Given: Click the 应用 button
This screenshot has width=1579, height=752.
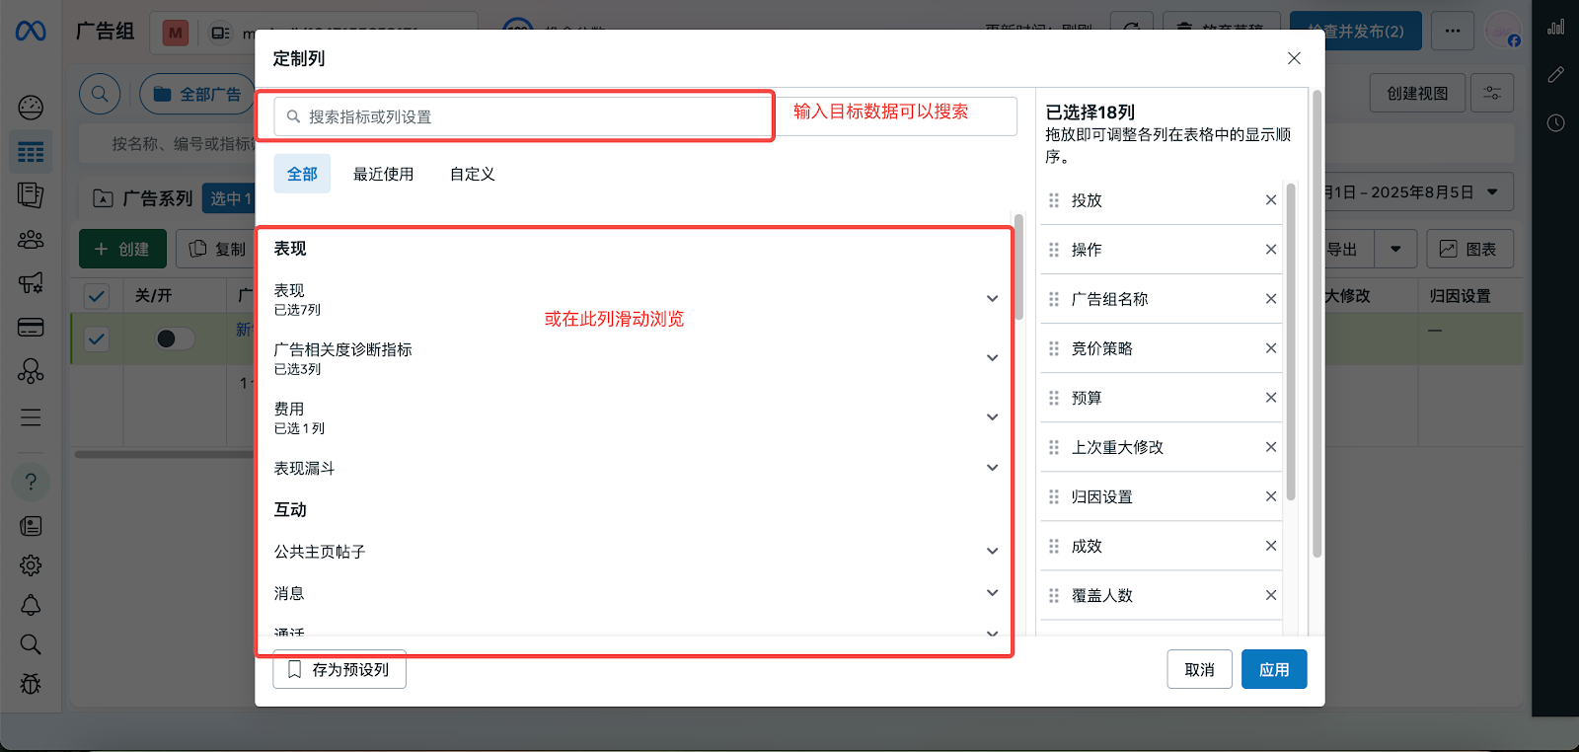Looking at the screenshot, I should tap(1274, 669).
